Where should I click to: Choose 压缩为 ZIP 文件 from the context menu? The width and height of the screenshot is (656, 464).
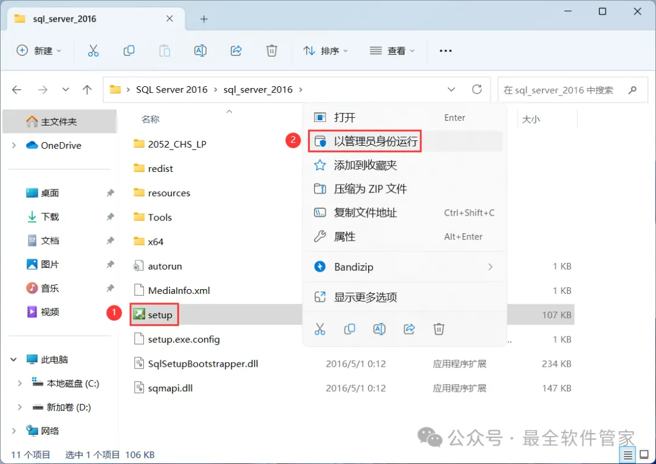click(x=405, y=189)
